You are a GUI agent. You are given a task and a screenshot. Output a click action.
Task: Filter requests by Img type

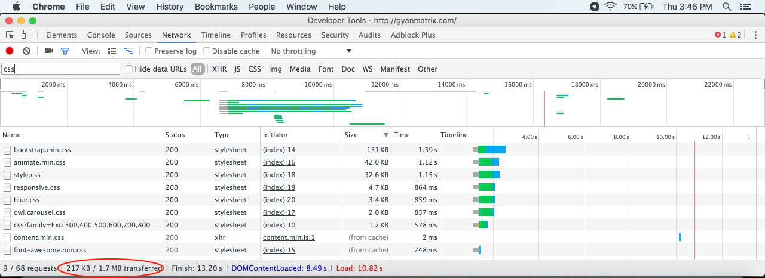click(275, 69)
